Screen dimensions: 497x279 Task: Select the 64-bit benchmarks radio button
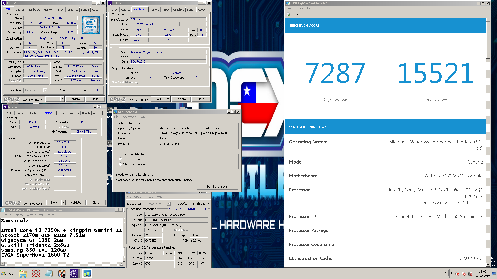pyautogui.click(x=120, y=164)
